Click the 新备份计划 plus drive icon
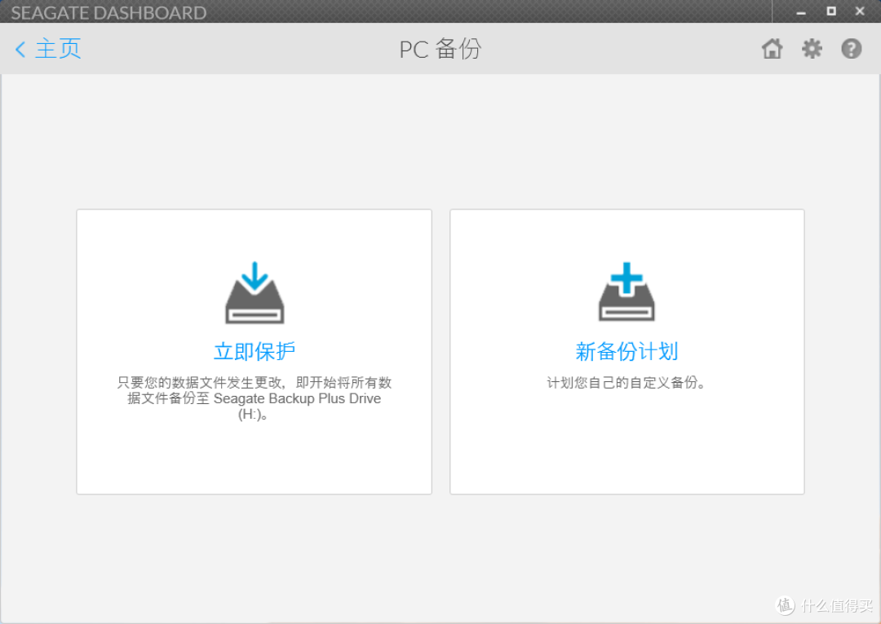The width and height of the screenshot is (881, 624). click(626, 292)
